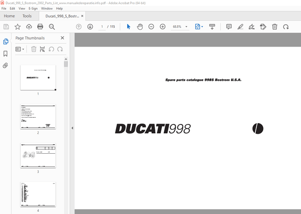Select page 3 thumbnail
The width and height of the screenshot is (301, 214).
pos(38,156)
